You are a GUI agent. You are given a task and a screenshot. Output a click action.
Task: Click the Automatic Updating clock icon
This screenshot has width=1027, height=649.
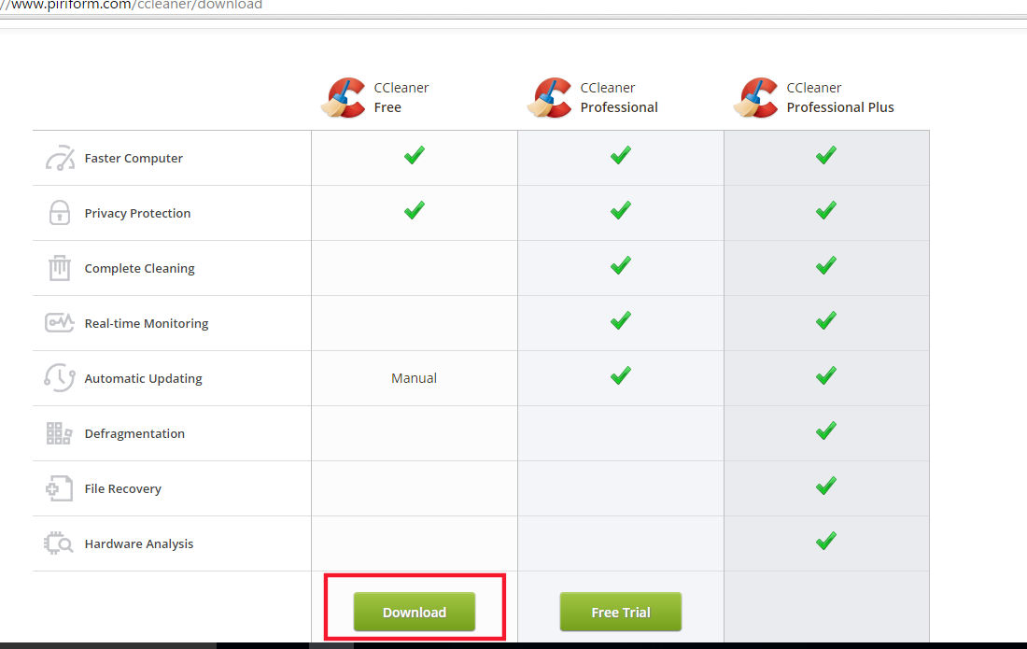coord(60,378)
